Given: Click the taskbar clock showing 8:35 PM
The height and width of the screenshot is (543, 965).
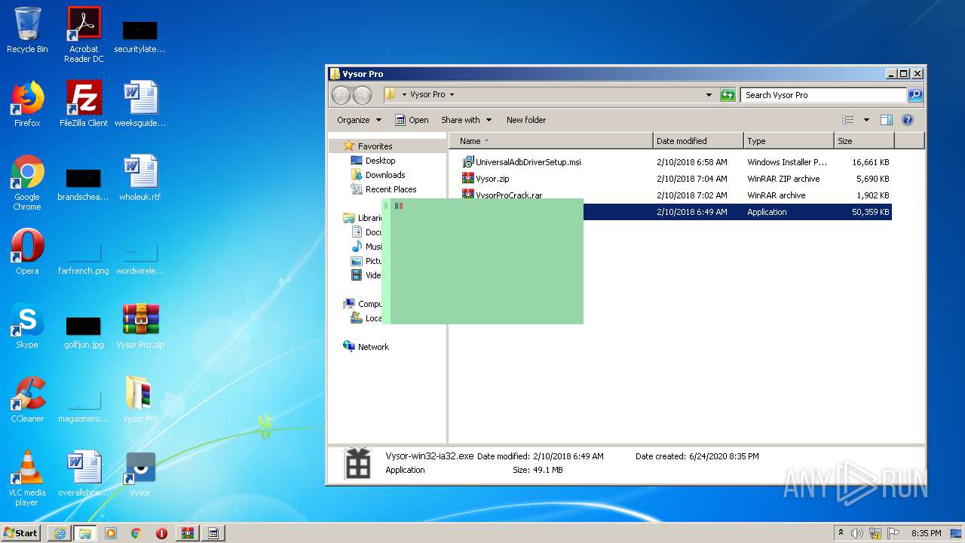Looking at the screenshot, I should click(x=926, y=533).
